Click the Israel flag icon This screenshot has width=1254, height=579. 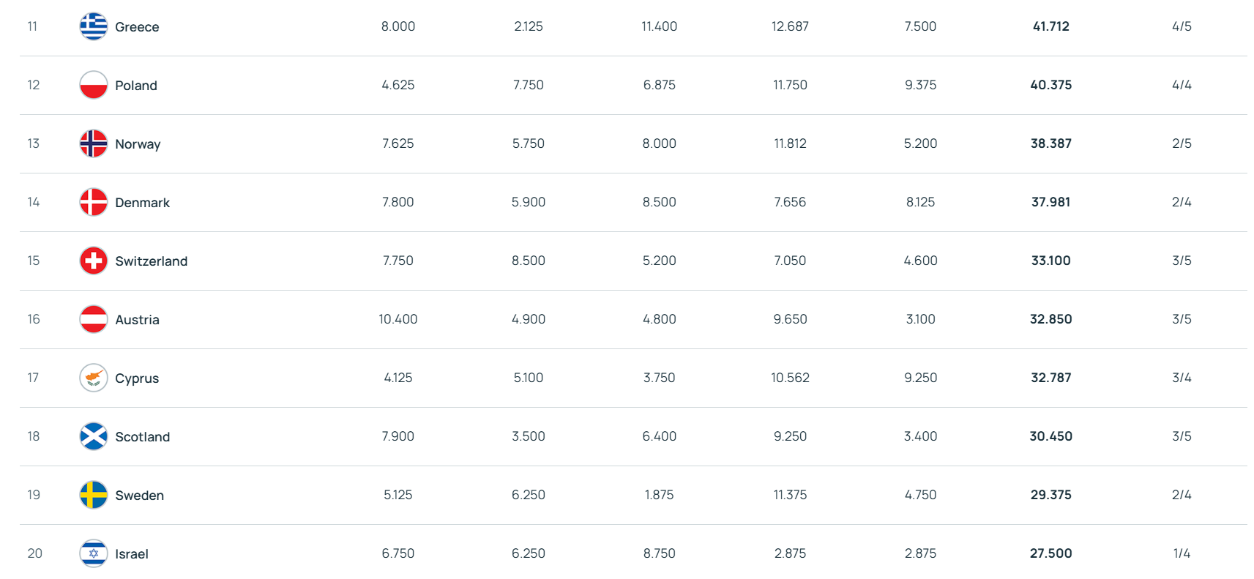coord(94,553)
